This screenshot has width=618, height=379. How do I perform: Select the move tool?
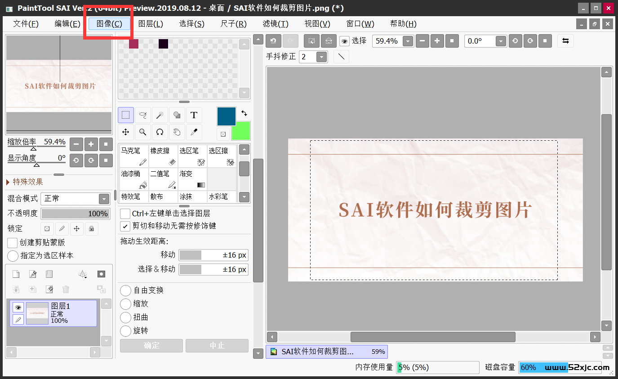pyautogui.click(x=126, y=132)
